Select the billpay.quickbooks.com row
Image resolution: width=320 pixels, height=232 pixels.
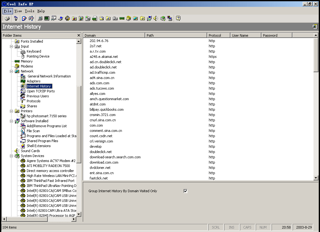pos(198,109)
